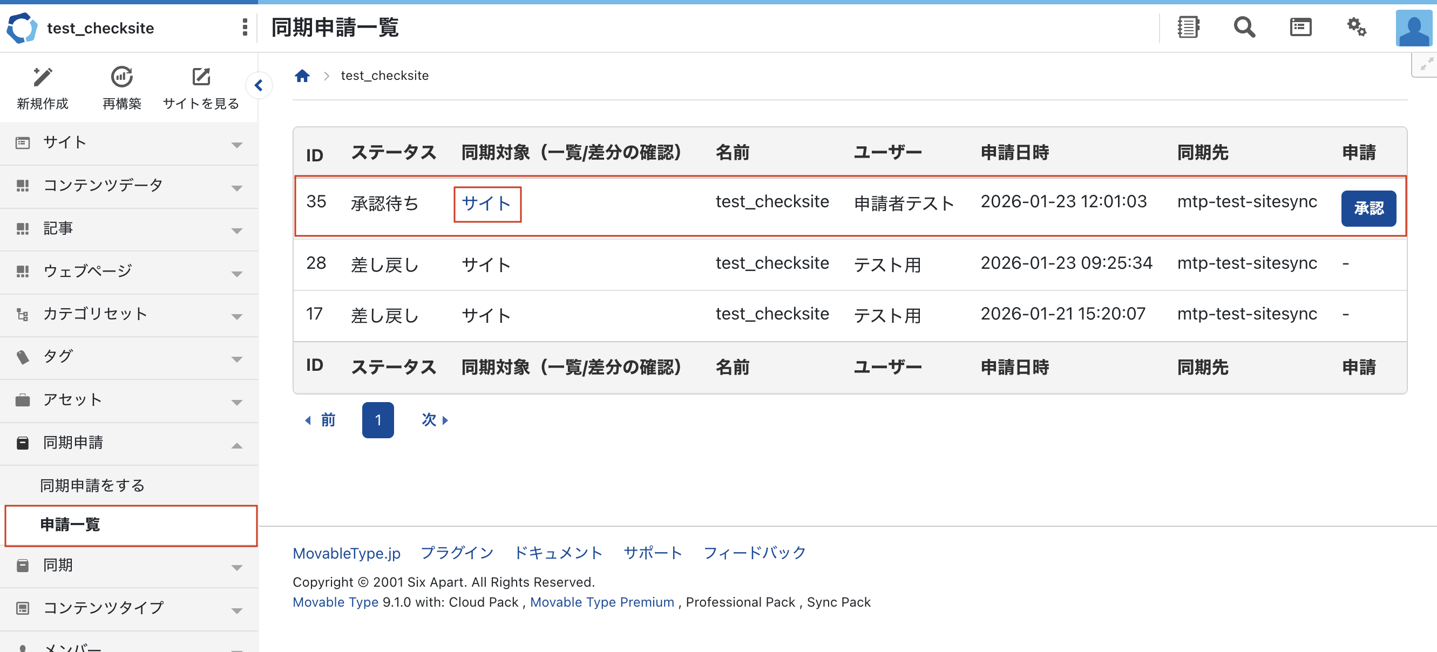Open the three-dot menu beside test_checksite

245,27
